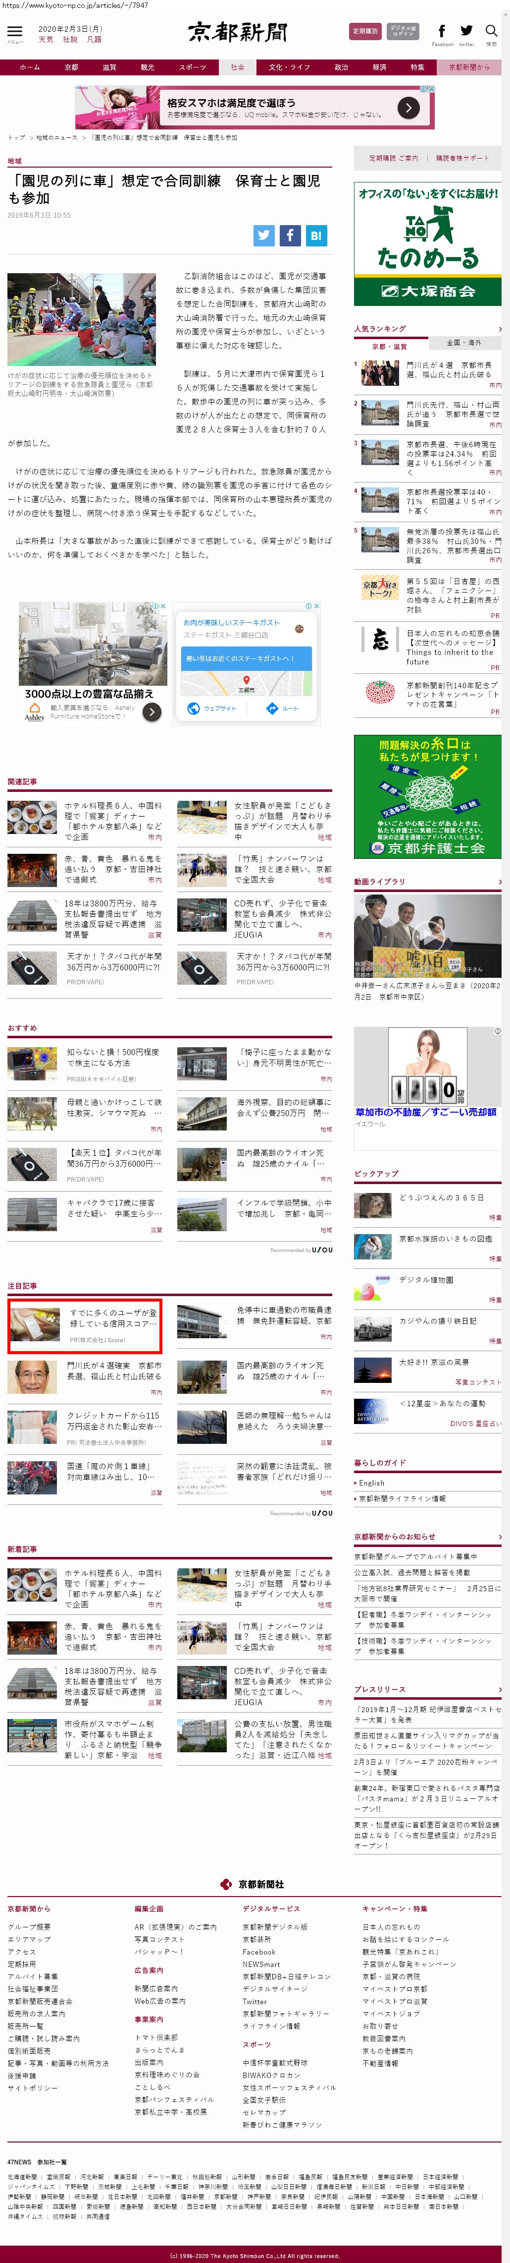Click English under 暮らしのガイド
The width and height of the screenshot is (510, 2263).
[371, 1483]
